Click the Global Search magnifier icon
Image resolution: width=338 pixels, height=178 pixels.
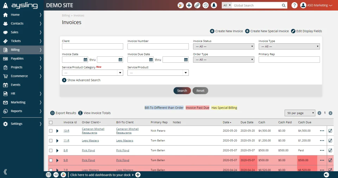pyautogui.click(x=284, y=5)
